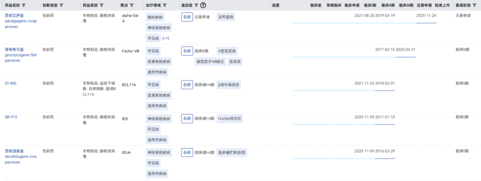Expand the [+1] more therapeutic areas tag
This screenshot has width=481, height=181.
coord(166,38)
